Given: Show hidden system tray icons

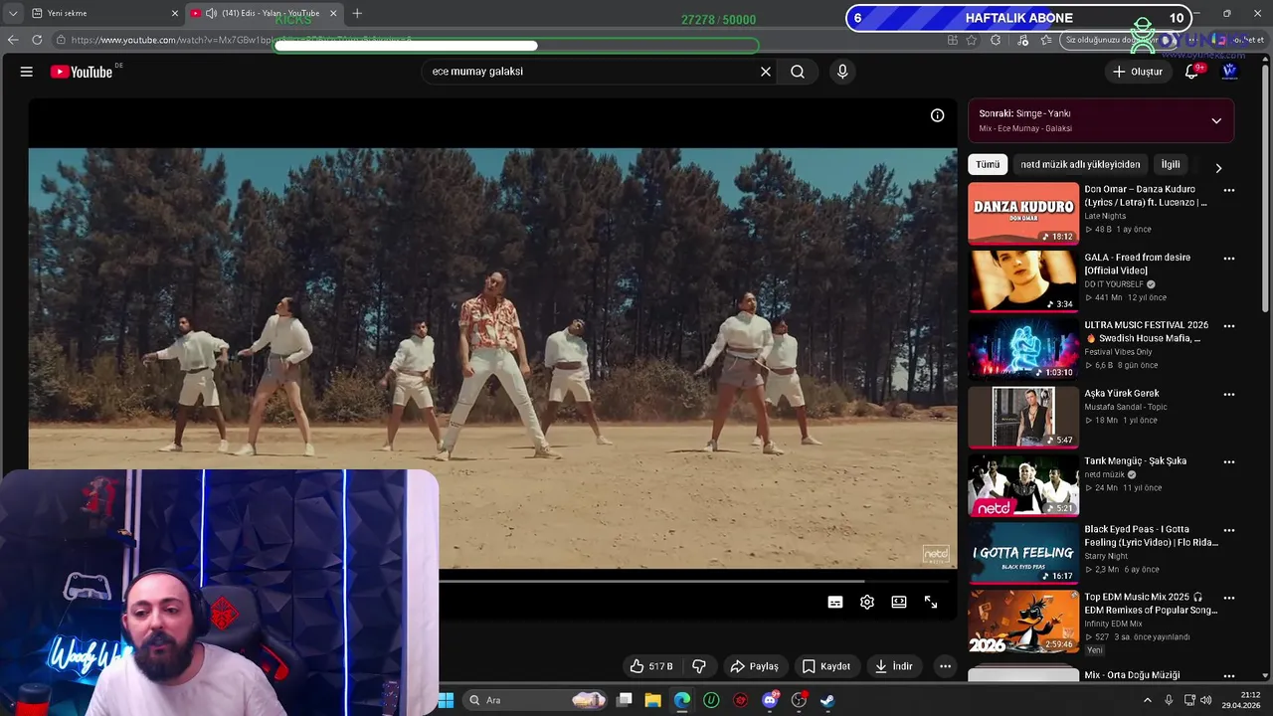Looking at the screenshot, I should [1147, 700].
